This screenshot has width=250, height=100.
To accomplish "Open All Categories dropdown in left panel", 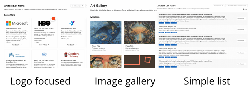I will click(77, 5).
